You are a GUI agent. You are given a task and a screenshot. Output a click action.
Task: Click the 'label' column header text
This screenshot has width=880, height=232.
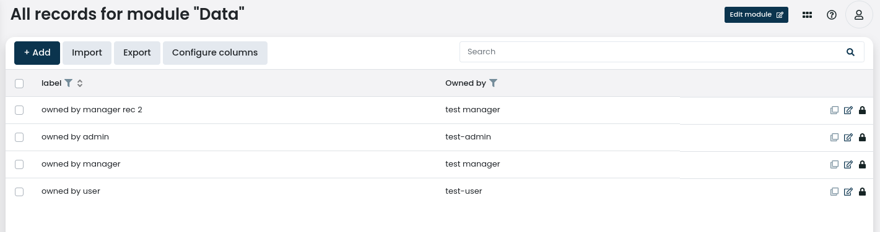tap(51, 83)
